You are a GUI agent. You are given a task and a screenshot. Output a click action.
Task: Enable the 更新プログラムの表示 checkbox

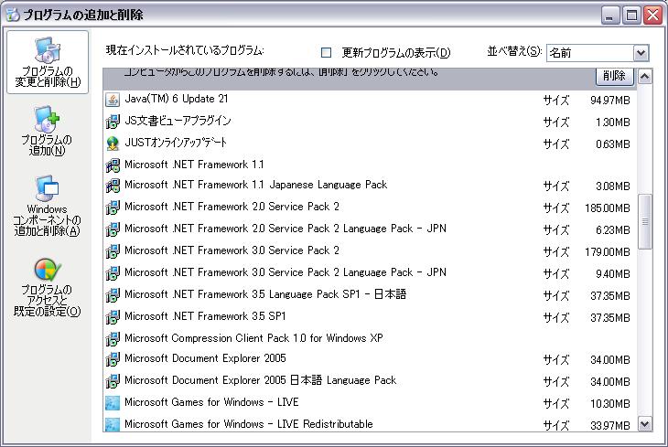tap(327, 53)
